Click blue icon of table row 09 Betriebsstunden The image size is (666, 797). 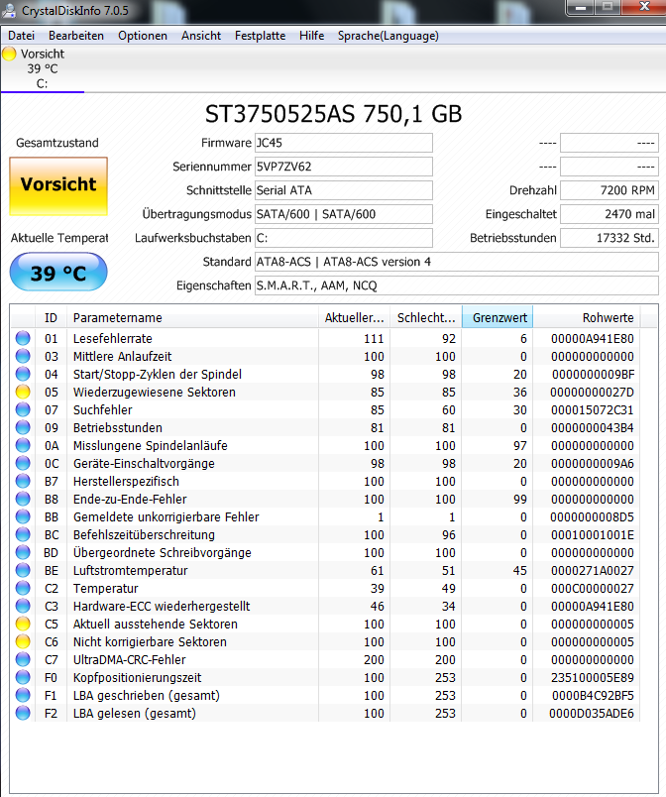(23, 427)
